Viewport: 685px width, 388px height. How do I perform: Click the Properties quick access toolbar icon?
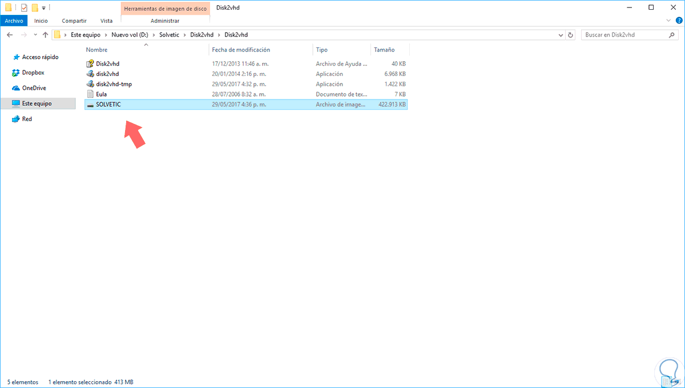(24, 7)
